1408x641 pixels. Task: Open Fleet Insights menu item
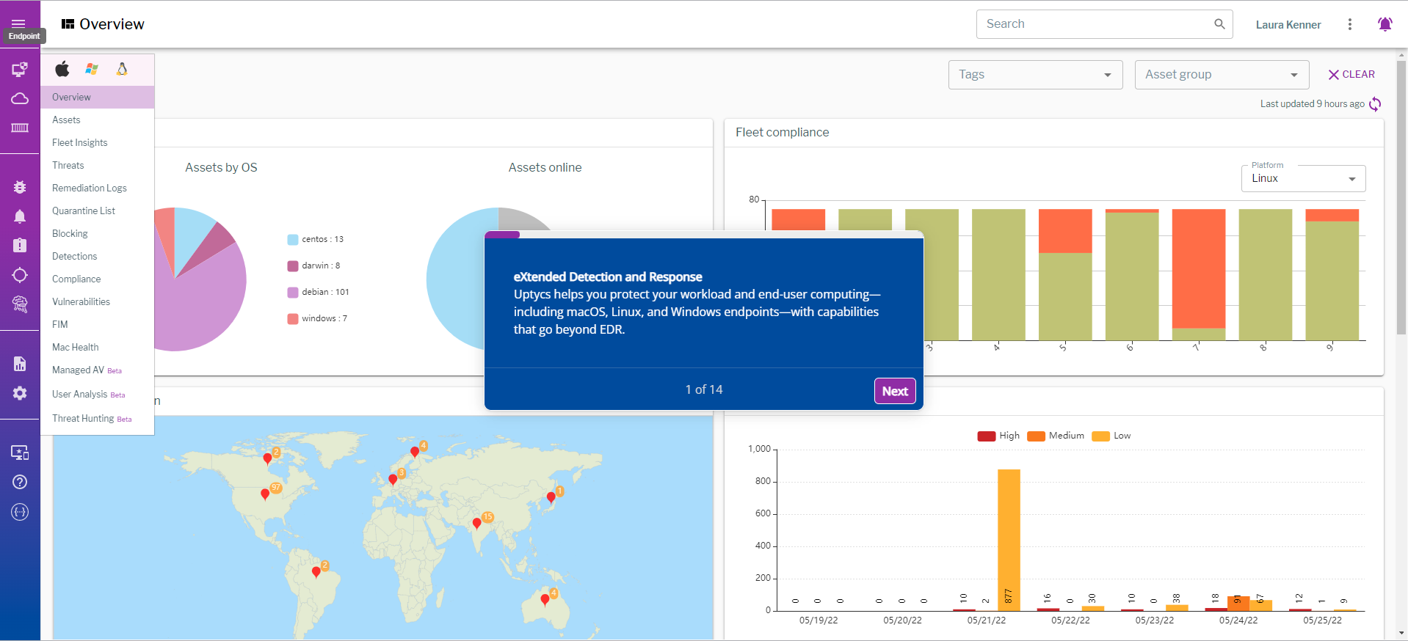[x=98, y=142]
